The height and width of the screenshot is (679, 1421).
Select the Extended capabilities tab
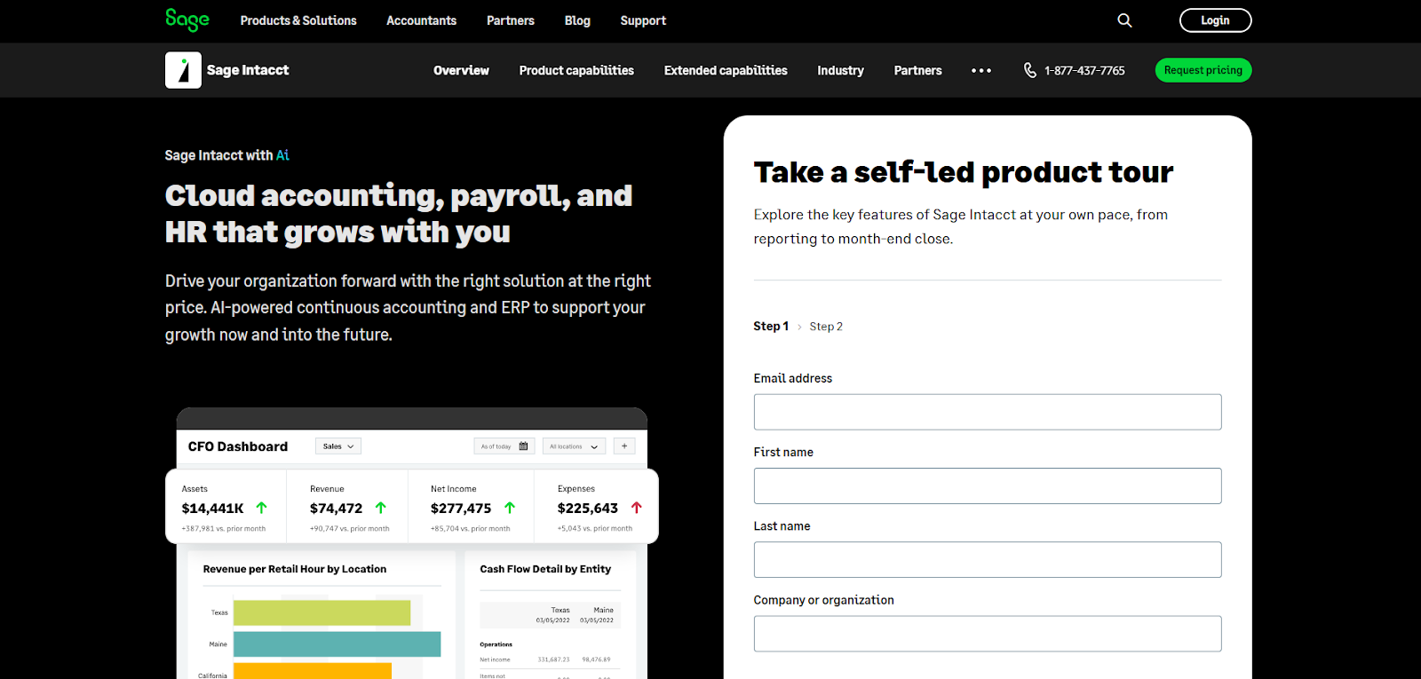726,70
